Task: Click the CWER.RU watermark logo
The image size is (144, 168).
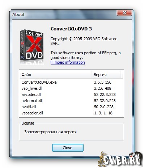Action: [x=120, y=159]
